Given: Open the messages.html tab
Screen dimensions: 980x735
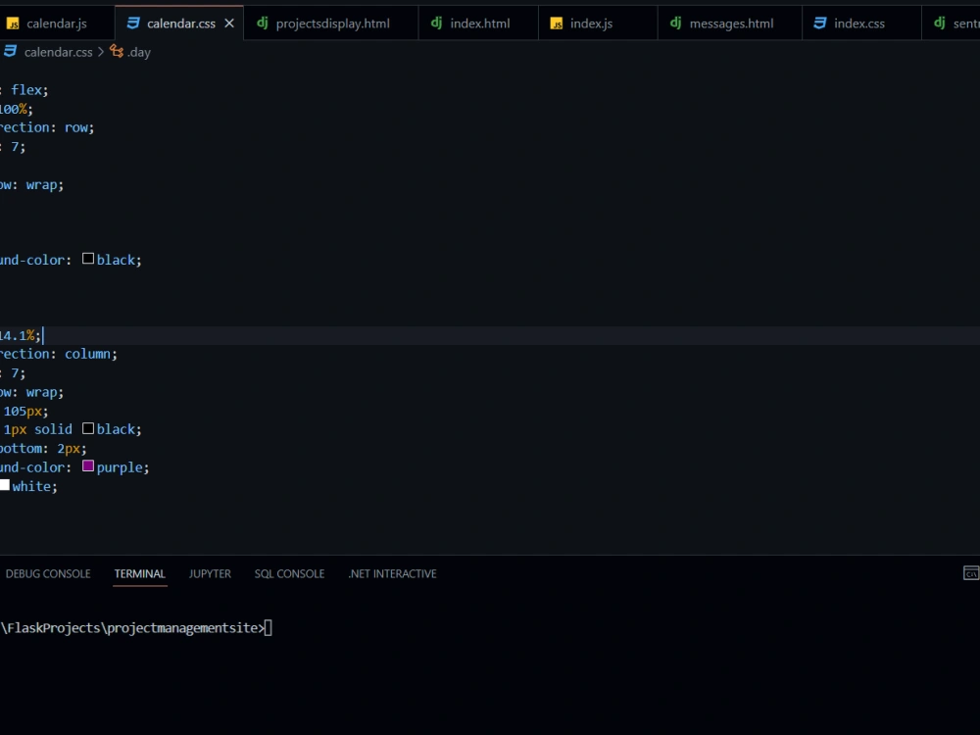Looking at the screenshot, I should tap(731, 24).
